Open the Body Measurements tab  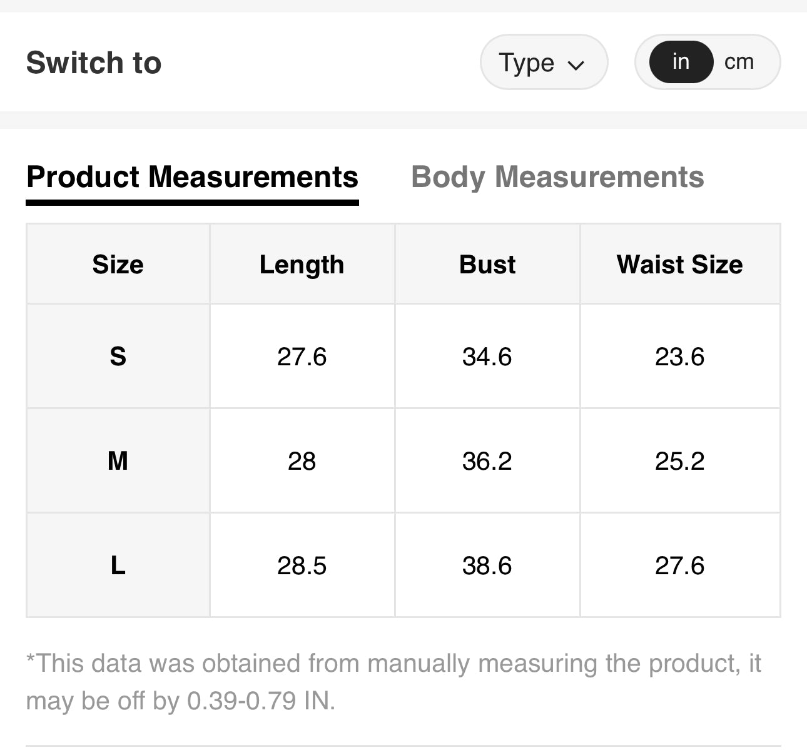[557, 177]
